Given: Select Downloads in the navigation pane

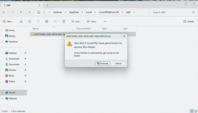Looking at the screenshot, I should (14, 59).
